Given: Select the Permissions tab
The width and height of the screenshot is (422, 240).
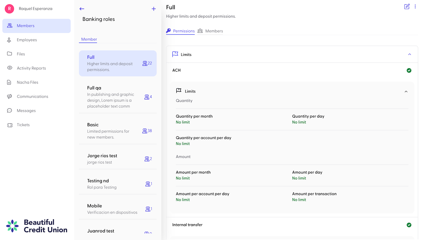Looking at the screenshot, I should click(x=180, y=31).
